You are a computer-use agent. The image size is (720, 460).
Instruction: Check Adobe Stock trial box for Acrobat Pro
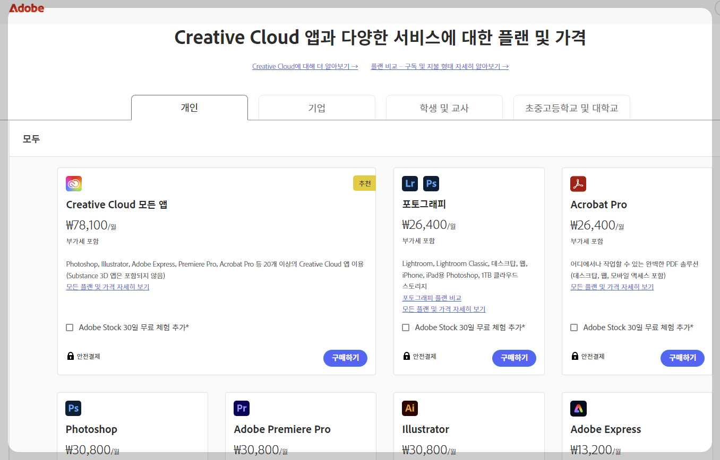tap(574, 328)
